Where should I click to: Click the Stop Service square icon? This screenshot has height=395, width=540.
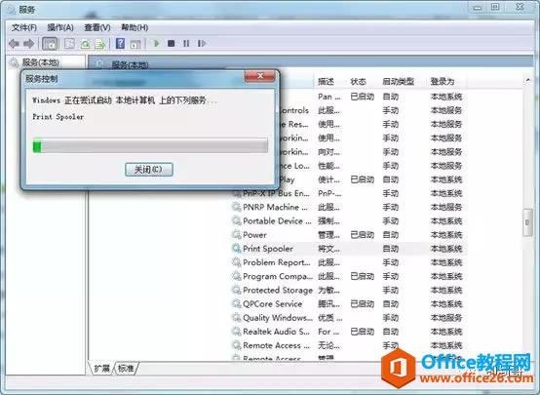172,44
